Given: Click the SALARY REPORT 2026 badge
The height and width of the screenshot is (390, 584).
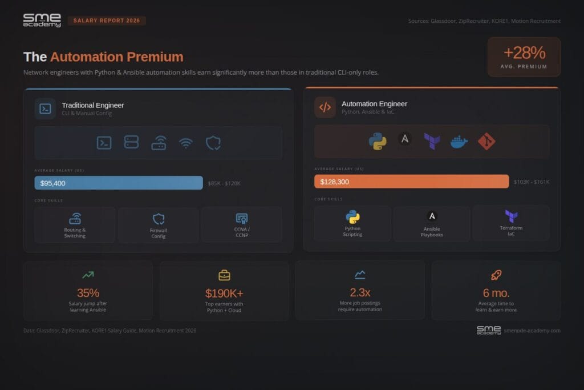Looking at the screenshot, I should 107,21.
